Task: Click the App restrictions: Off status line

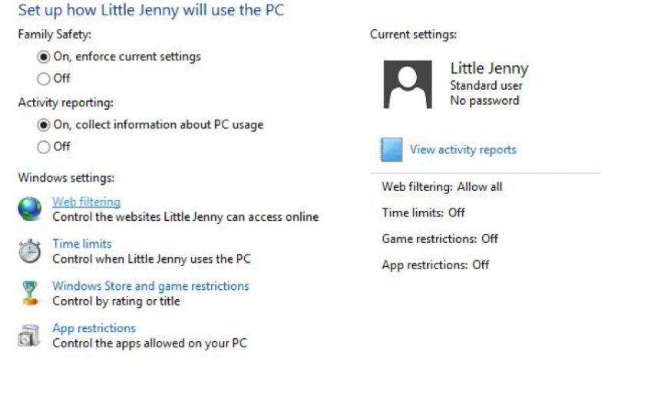Action: coord(435,265)
